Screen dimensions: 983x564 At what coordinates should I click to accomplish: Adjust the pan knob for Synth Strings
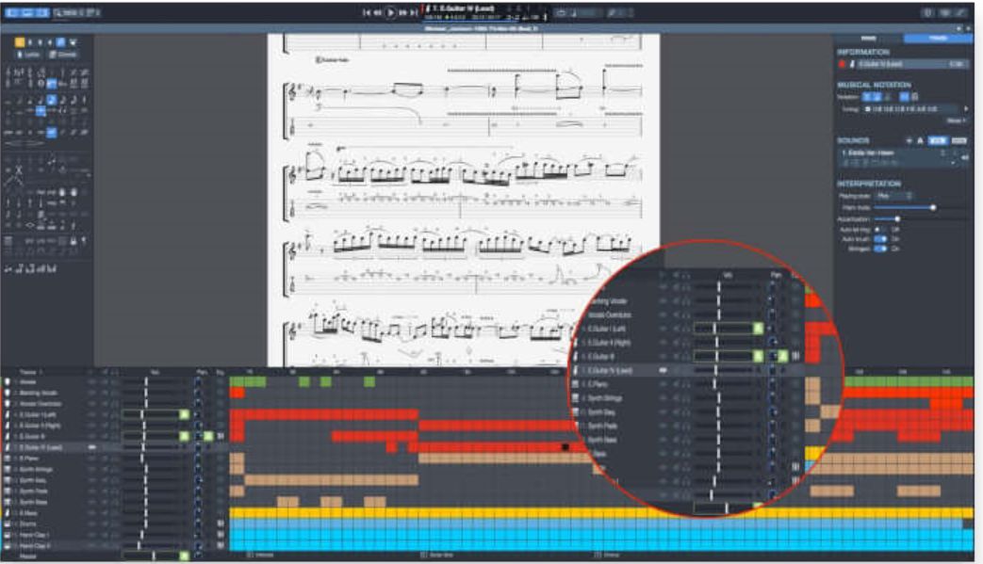pos(199,469)
